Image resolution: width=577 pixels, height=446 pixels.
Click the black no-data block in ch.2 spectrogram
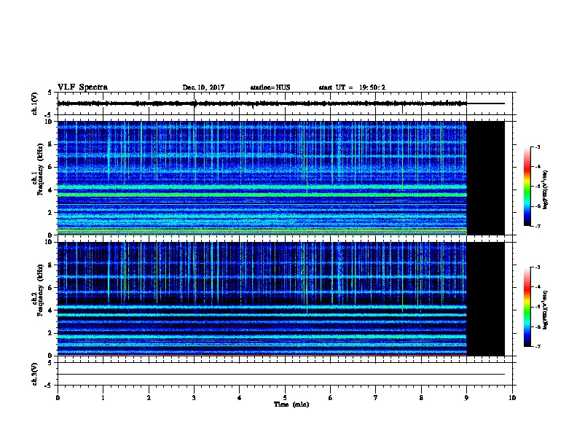click(x=485, y=299)
